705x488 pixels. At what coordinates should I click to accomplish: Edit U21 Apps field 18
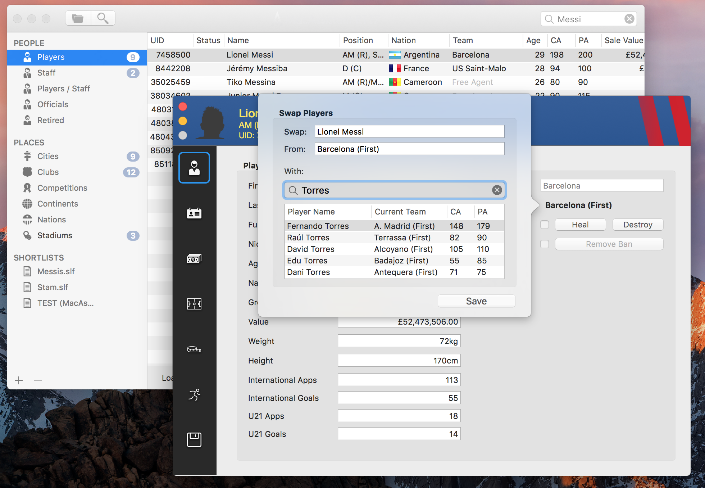pyautogui.click(x=399, y=416)
